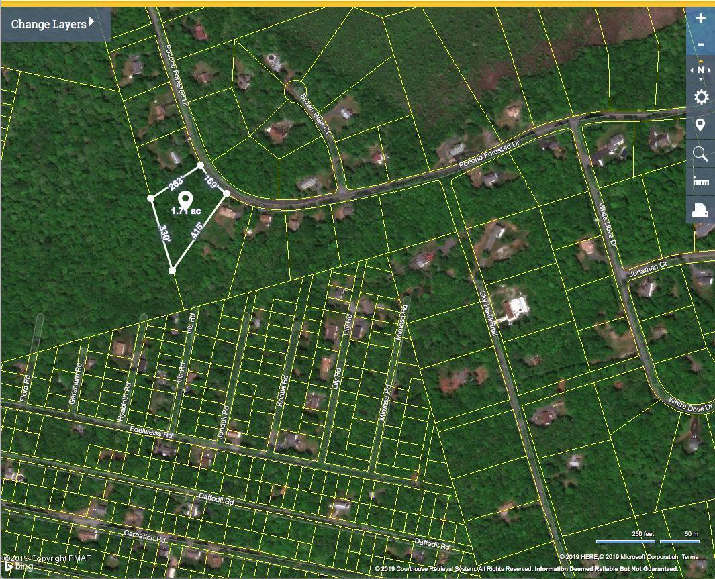Click the 415' boundary measurement
Image resolution: width=715 pixels, height=579 pixels.
click(197, 231)
